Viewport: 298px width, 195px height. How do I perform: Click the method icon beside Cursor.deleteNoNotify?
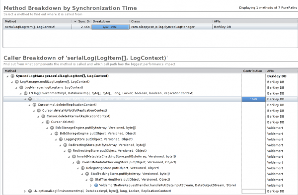click(x=39, y=110)
